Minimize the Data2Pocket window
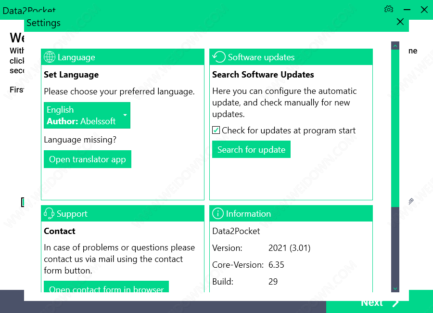433x313 pixels. [x=407, y=9]
